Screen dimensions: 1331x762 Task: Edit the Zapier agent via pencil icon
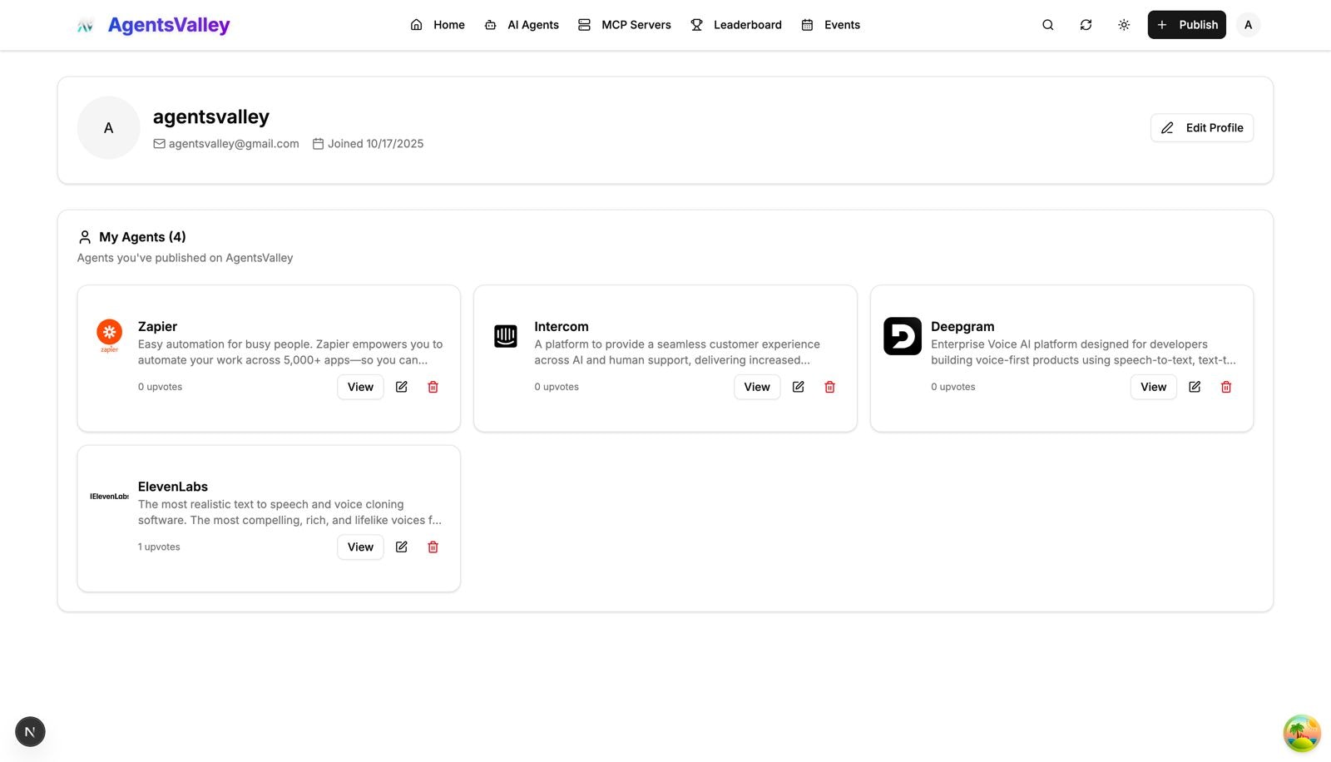point(402,387)
